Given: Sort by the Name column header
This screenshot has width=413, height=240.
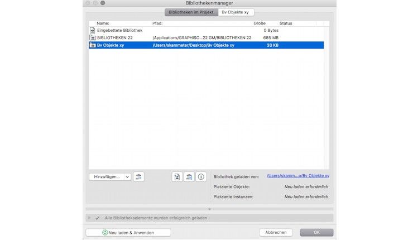Looking at the screenshot, I should pyautogui.click(x=103, y=23).
